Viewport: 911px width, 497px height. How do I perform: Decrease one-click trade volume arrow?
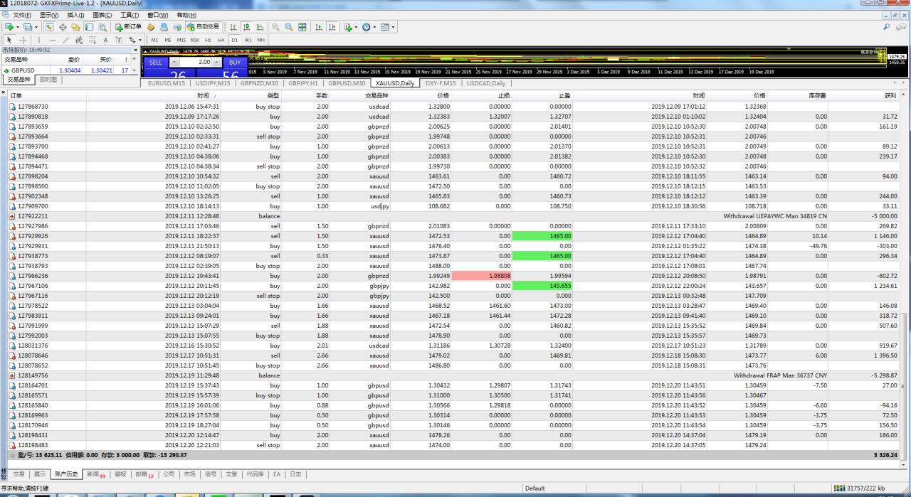(174, 62)
